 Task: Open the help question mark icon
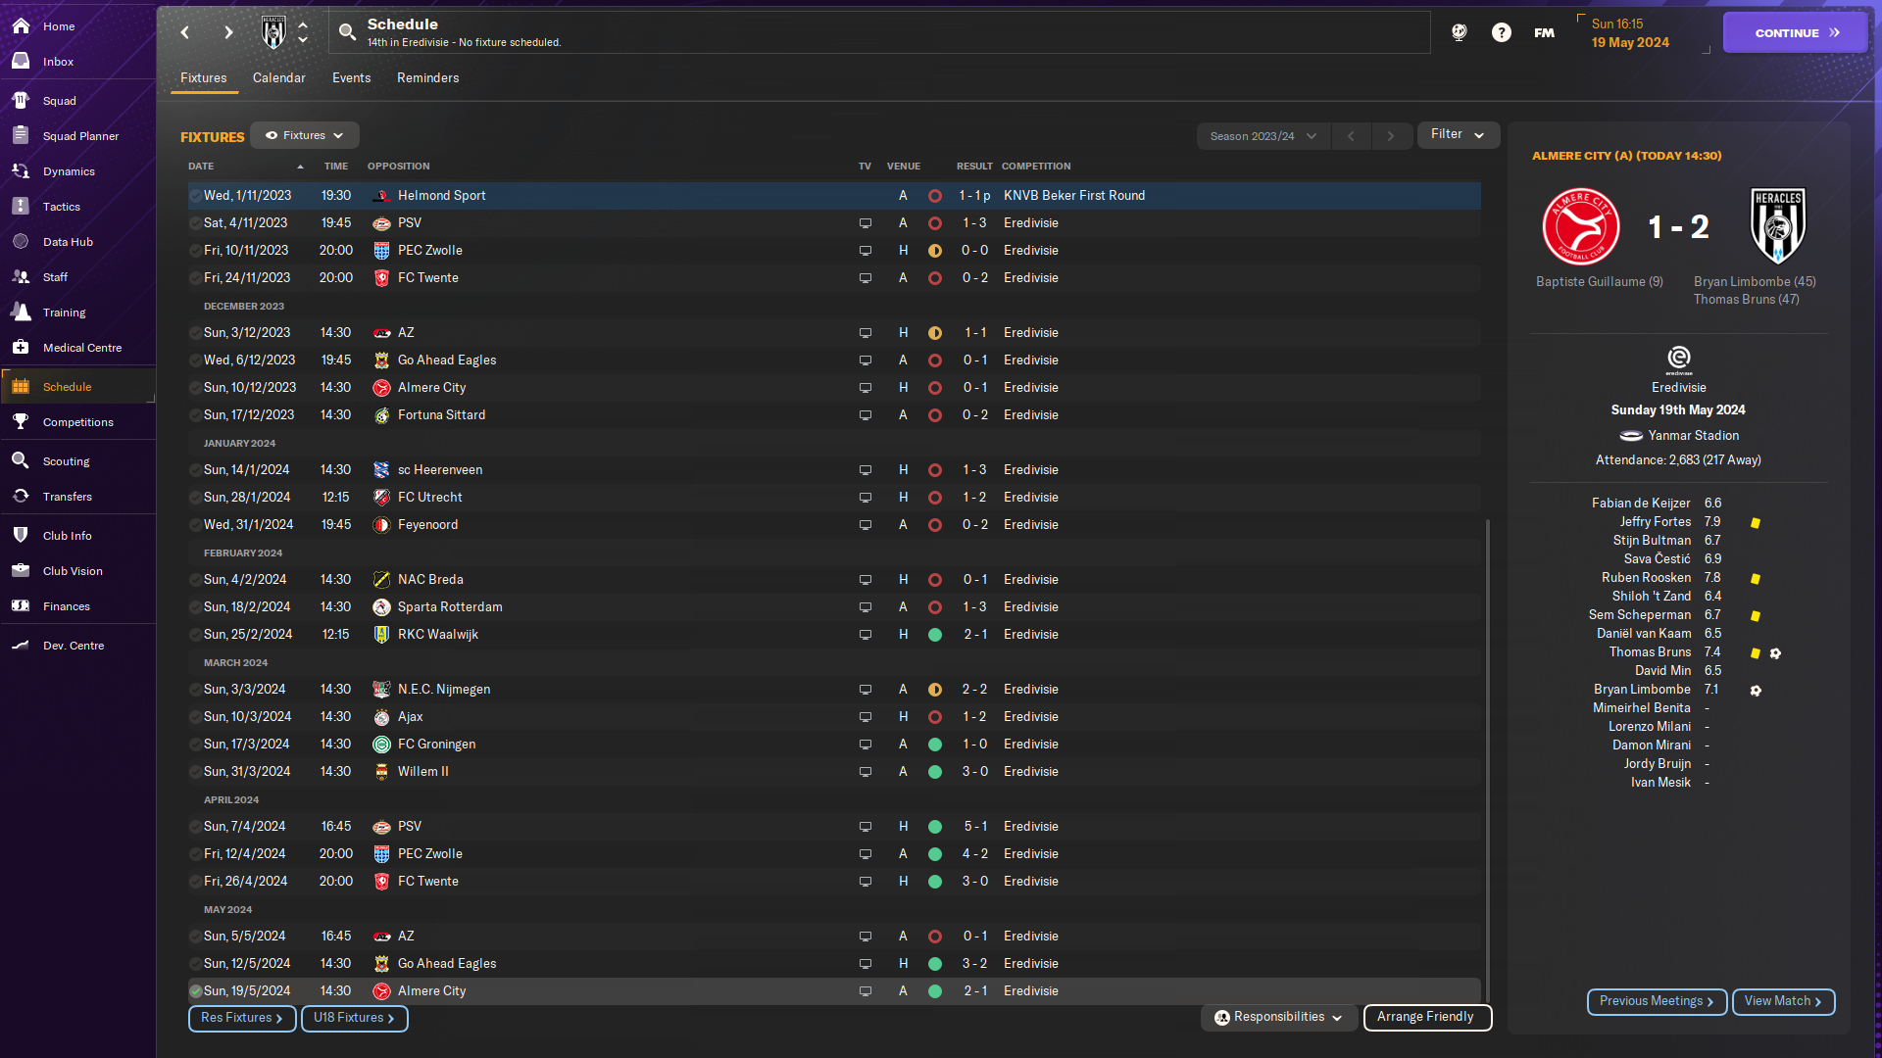1501,32
